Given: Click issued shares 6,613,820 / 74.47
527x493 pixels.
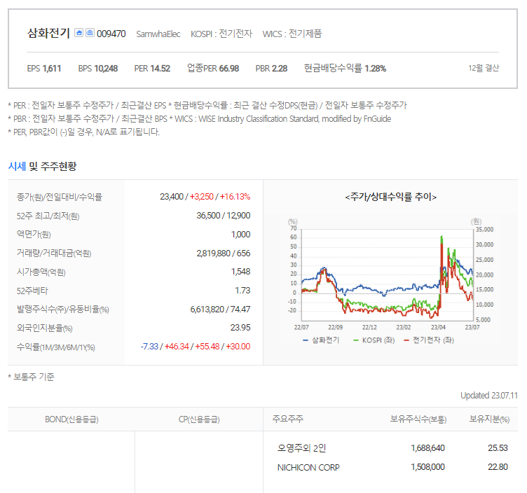Looking at the screenshot, I should tap(220, 309).
